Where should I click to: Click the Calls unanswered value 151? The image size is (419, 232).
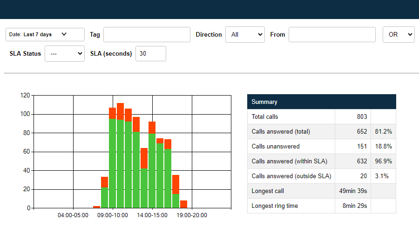pyautogui.click(x=361, y=146)
